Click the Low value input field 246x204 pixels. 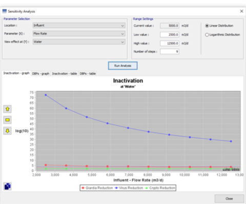coord(170,35)
